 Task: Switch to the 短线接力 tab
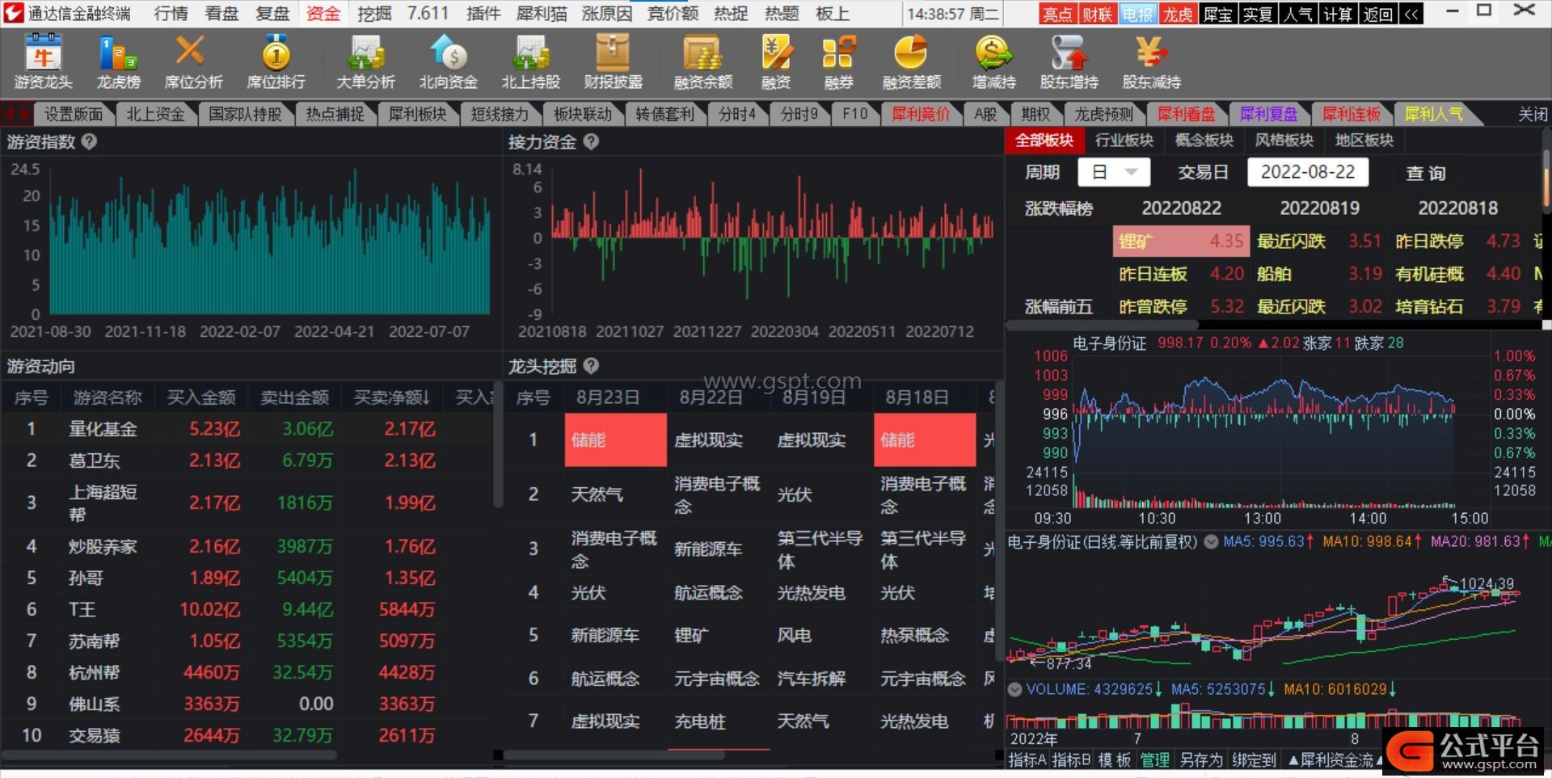pos(500,115)
